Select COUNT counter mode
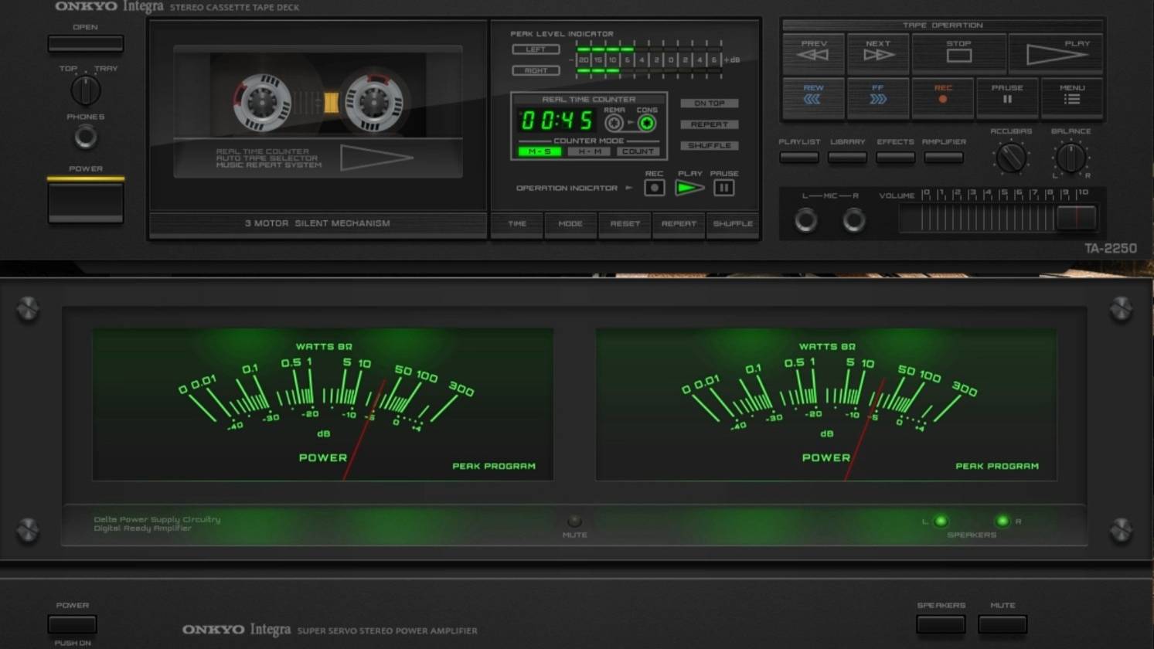The width and height of the screenshot is (1154, 649). click(x=638, y=151)
